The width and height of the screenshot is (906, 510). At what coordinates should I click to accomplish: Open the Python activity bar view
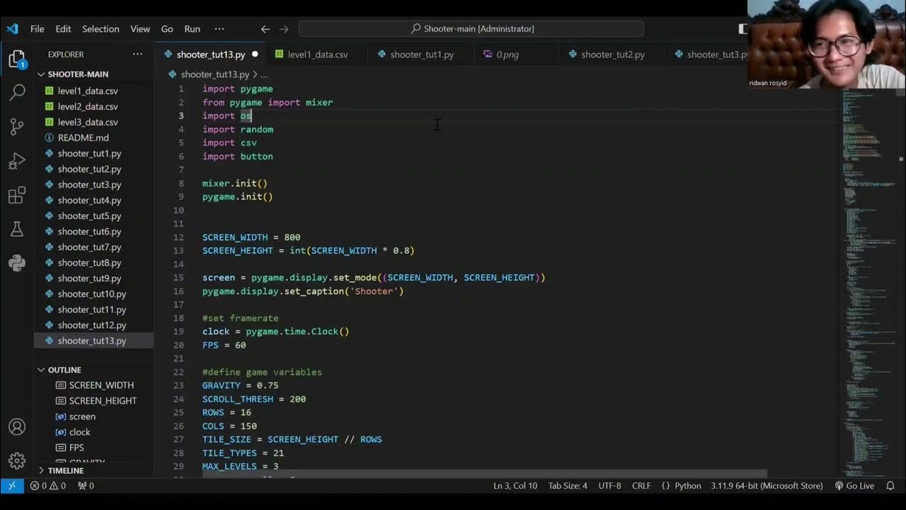point(17,263)
